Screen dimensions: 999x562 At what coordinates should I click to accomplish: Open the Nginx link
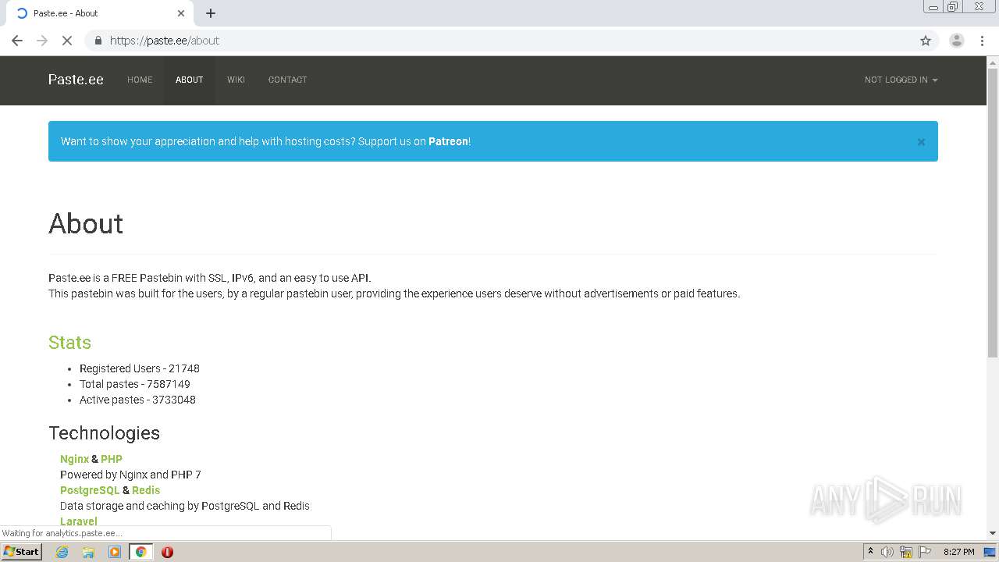pos(74,459)
